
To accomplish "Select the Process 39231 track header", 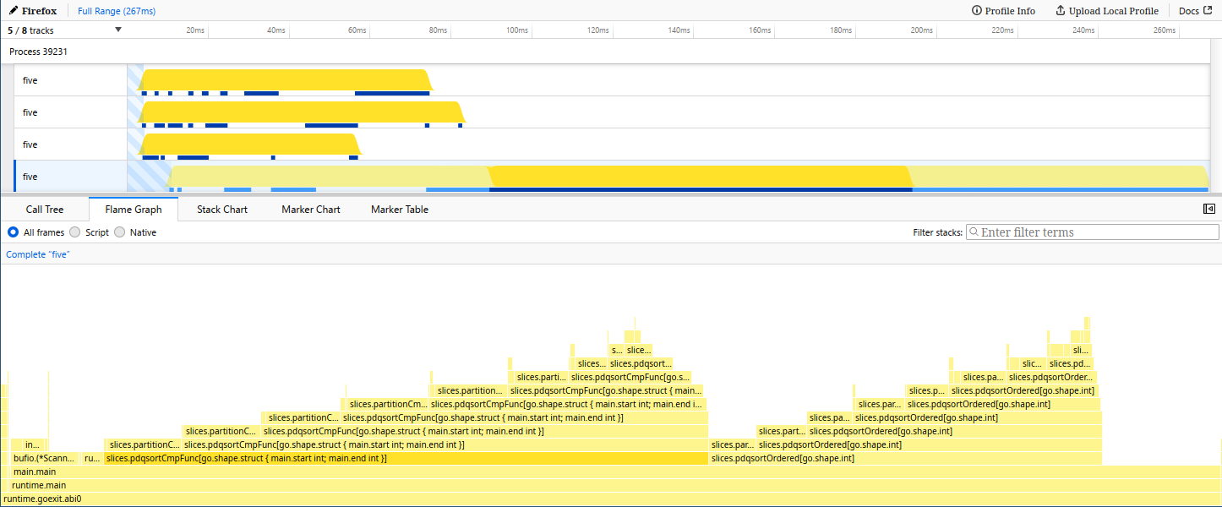I will point(39,52).
